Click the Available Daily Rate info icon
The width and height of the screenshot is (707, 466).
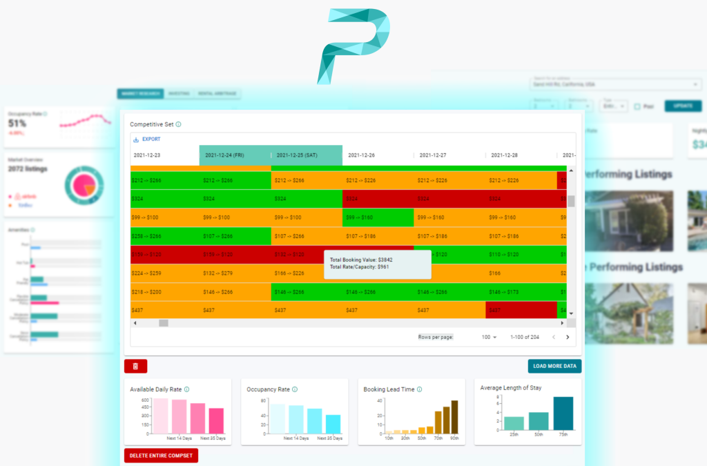[x=186, y=389]
